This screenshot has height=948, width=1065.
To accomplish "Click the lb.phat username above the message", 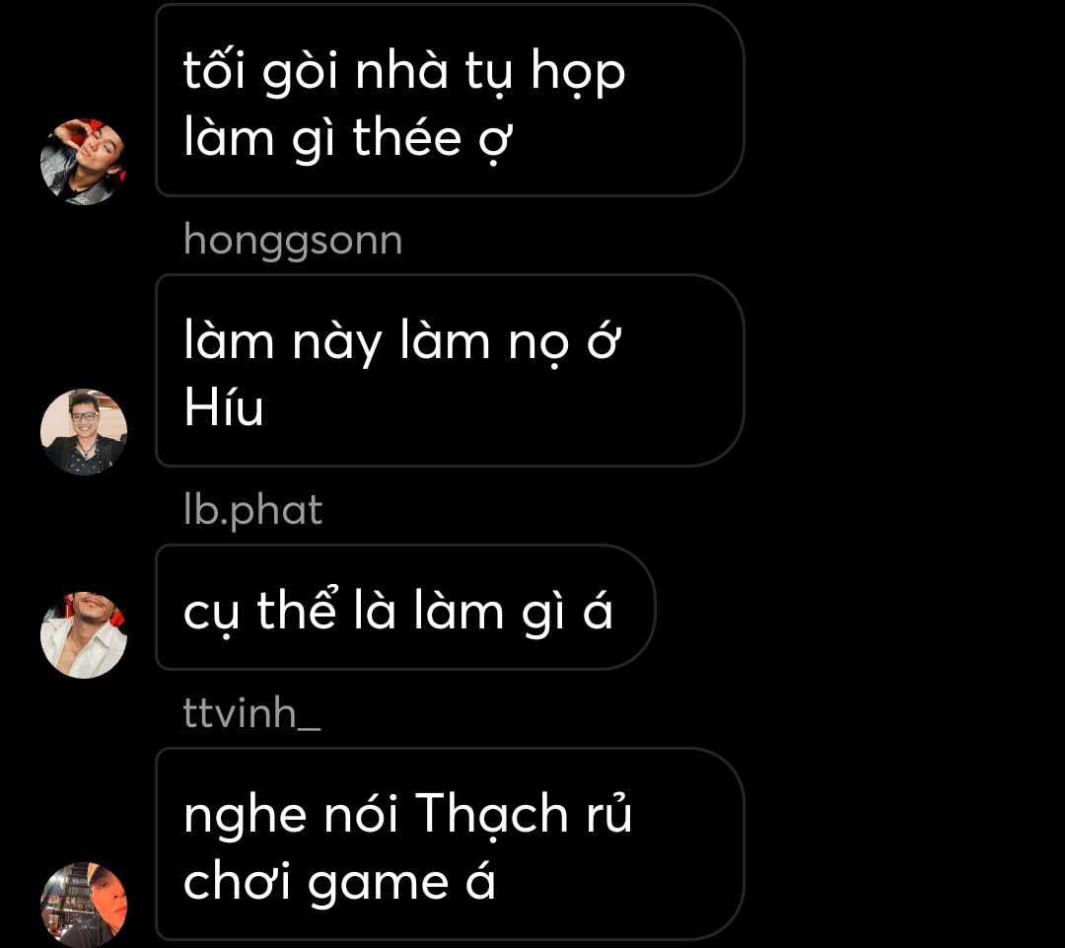I will pos(252,511).
